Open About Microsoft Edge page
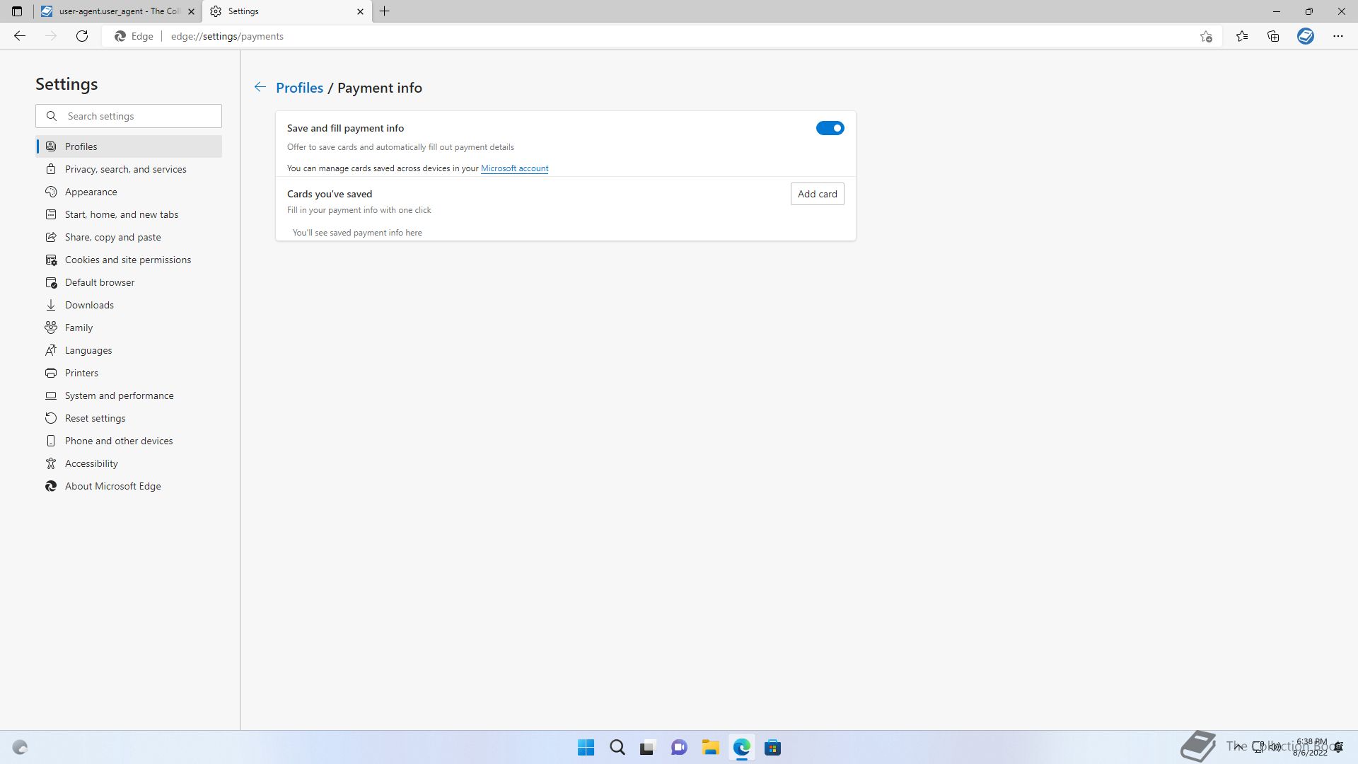The height and width of the screenshot is (764, 1358). 129,486
